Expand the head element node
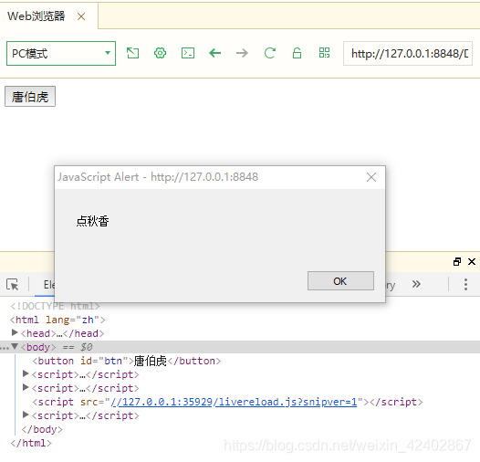This screenshot has height=462, width=480. [15, 332]
